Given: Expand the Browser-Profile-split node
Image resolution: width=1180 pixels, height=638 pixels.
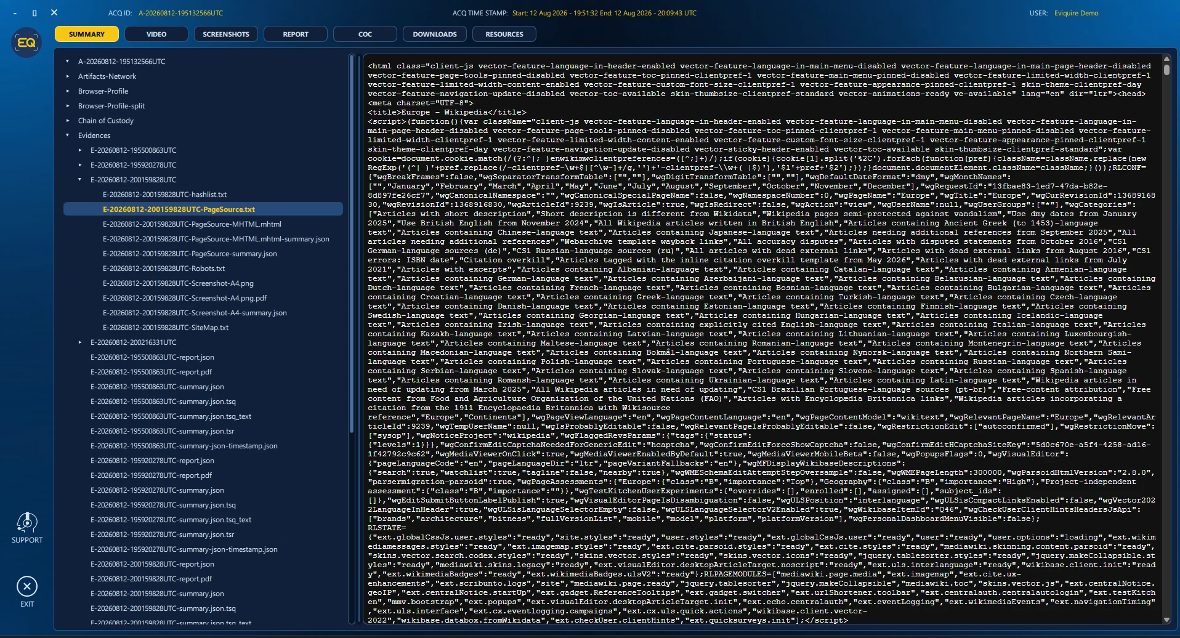Looking at the screenshot, I should [x=68, y=106].
